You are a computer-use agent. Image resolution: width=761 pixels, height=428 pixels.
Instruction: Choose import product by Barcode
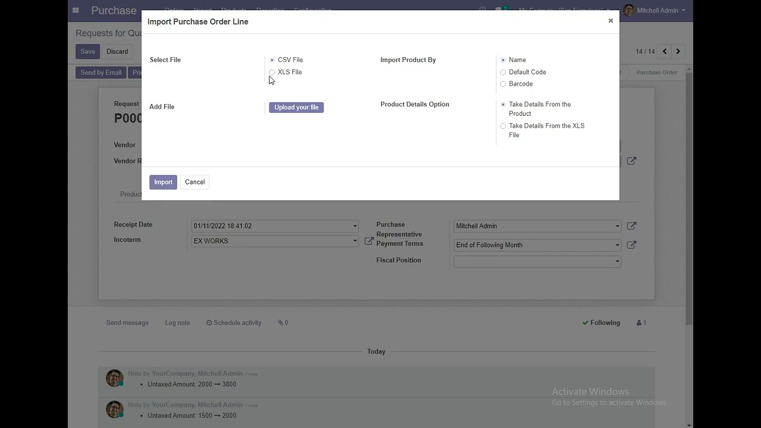pyautogui.click(x=503, y=84)
